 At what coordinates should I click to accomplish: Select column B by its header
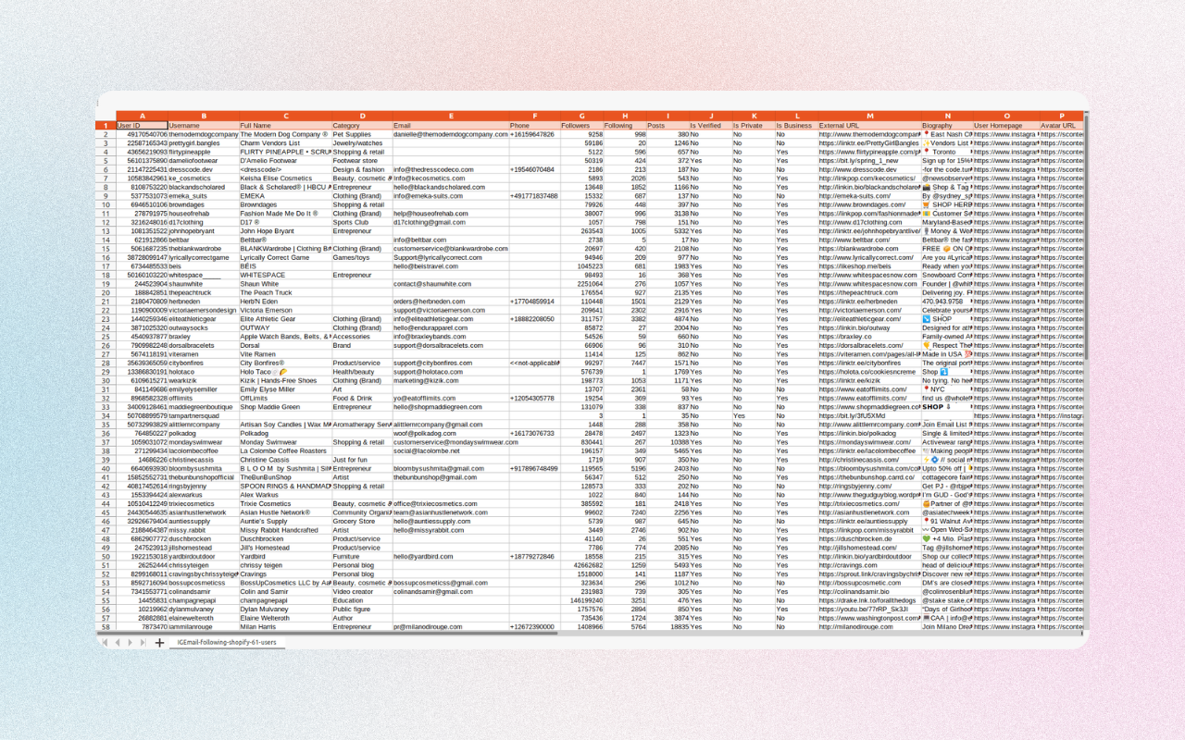[x=204, y=117]
